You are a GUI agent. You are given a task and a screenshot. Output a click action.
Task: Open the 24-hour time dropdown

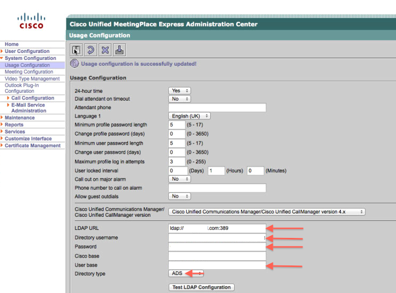179,91
